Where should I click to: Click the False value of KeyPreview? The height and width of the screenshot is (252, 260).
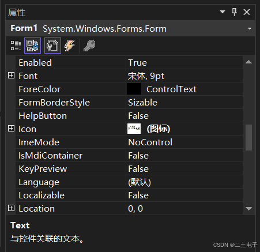[x=138, y=169]
